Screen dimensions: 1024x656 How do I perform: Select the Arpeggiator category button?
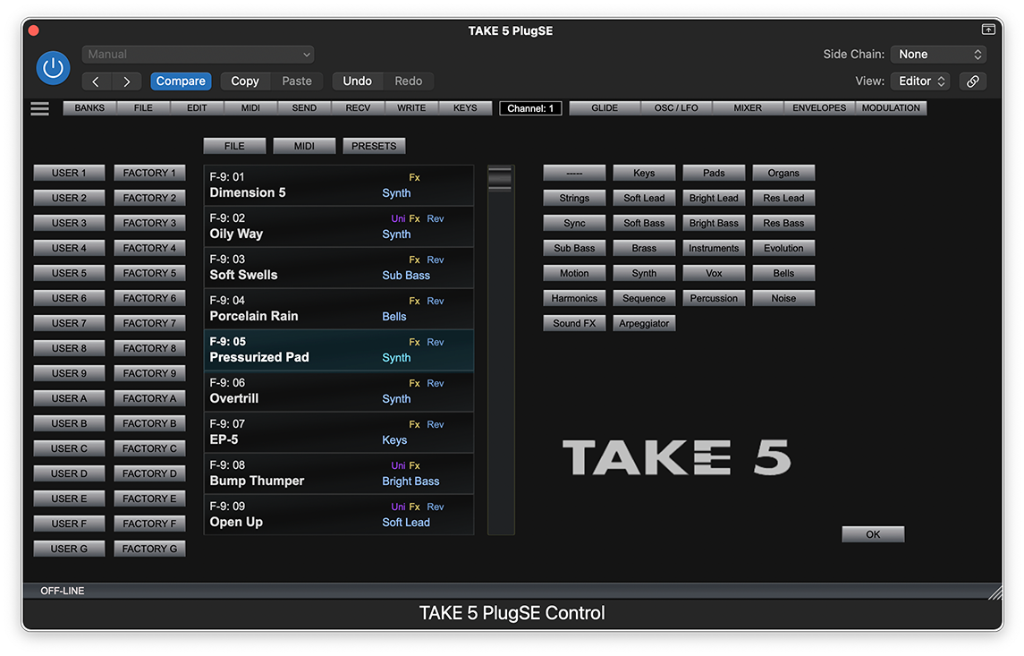pos(644,322)
